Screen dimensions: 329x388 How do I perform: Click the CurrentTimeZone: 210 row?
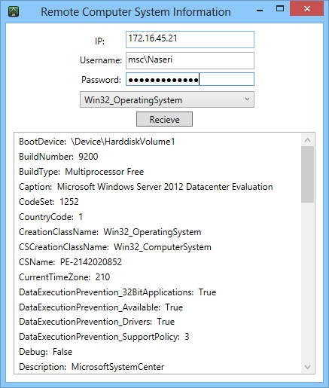click(x=65, y=277)
